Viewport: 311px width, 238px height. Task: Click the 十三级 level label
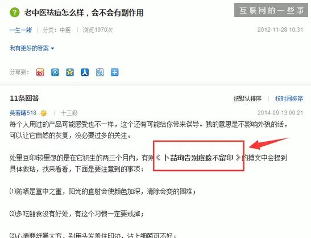[x=69, y=113]
